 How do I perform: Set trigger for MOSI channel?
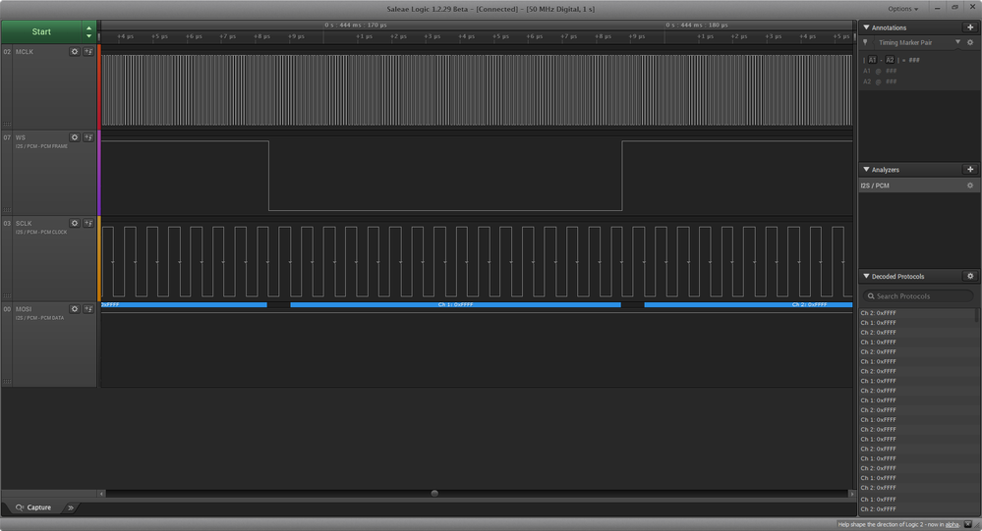tap(88, 309)
